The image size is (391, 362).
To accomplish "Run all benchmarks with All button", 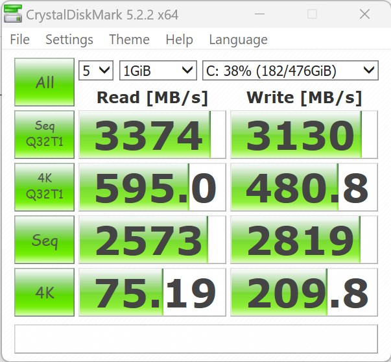I will tap(44, 82).
